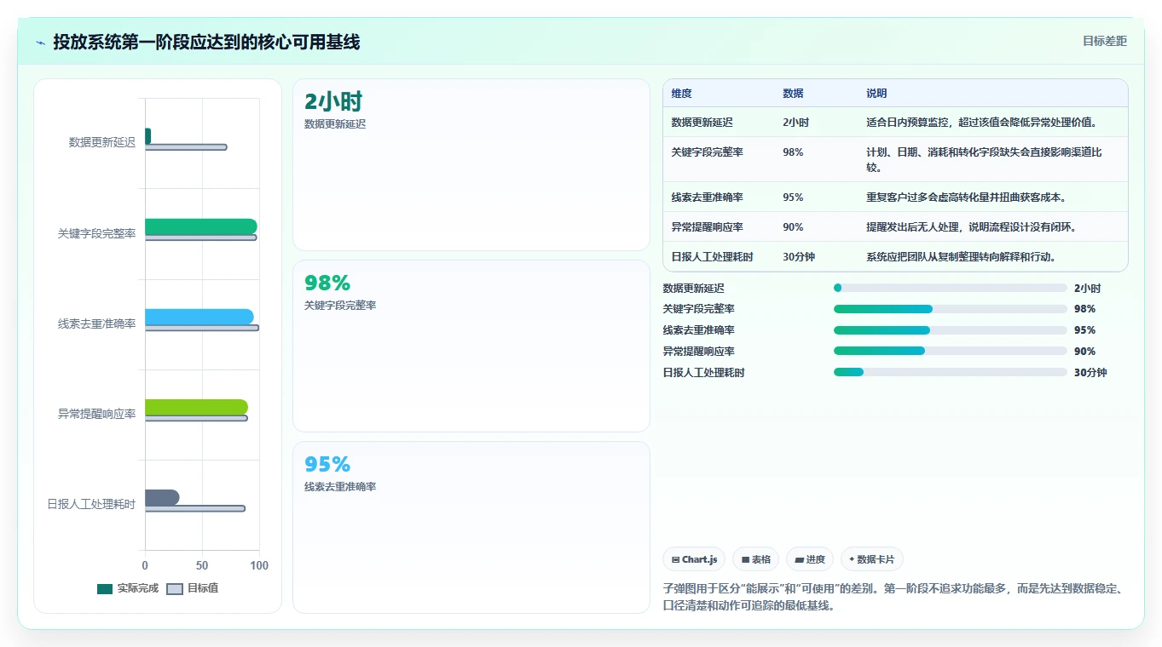This screenshot has width=1162, height=647.
Task: Click the slate 日报人工处理耗时 actual bar in chart
Action: pos(162,497)
